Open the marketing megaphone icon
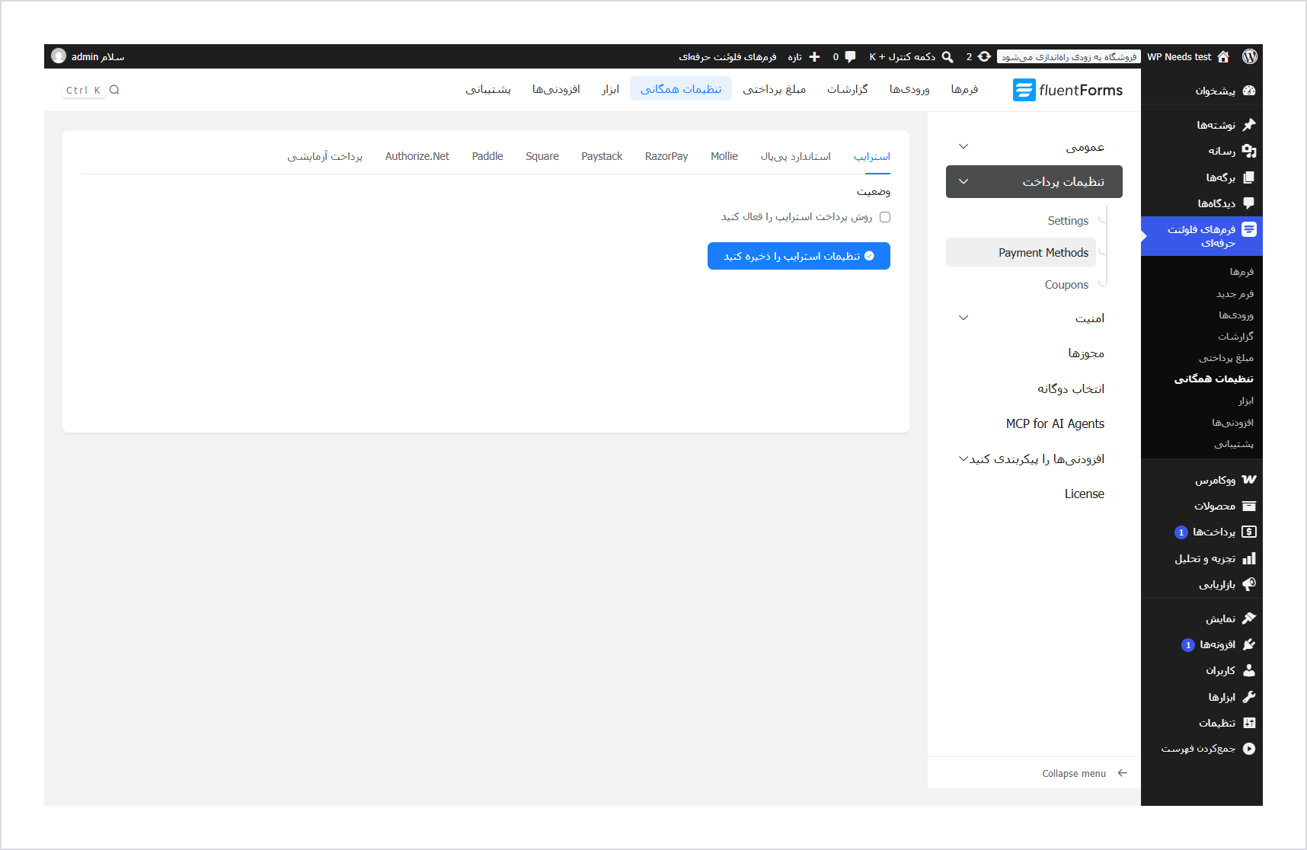 [1249, 584]
